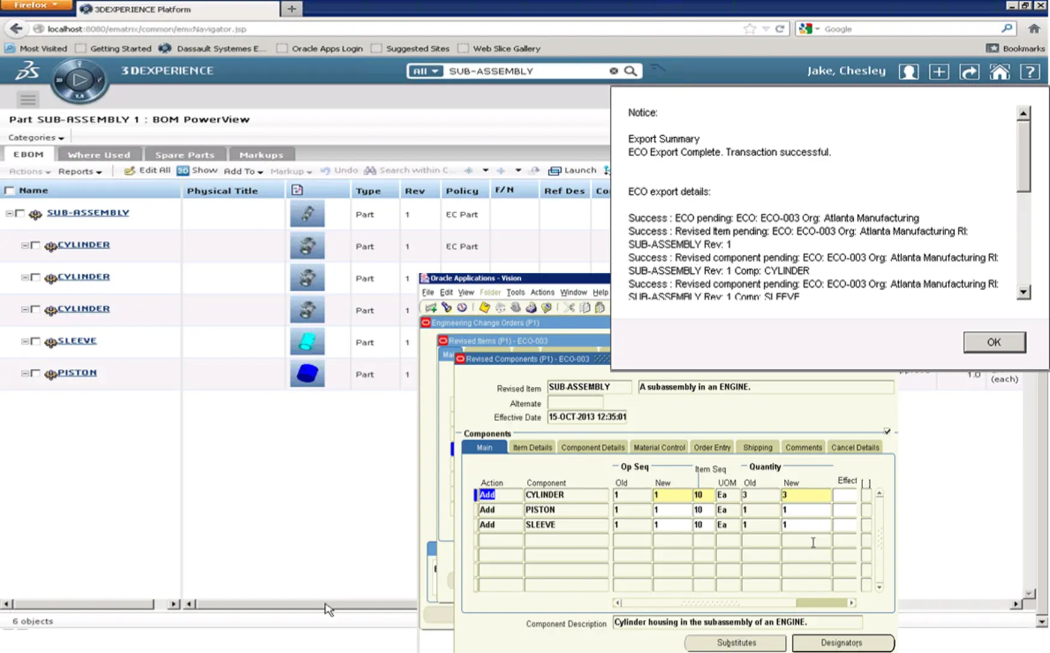Click Firefox reload icon

(780, 28)
